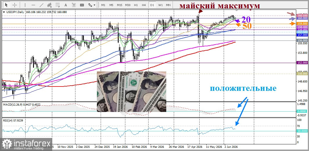Image resolution: width=309 pixels, height=151 pixels.
Task: Click the 4 Mar 2026 date label
Action: (157, 147)
